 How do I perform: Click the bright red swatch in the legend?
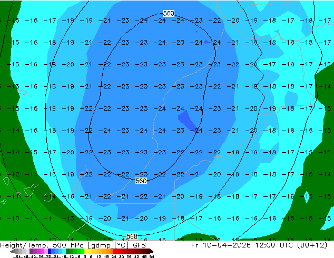pos(115,252)
